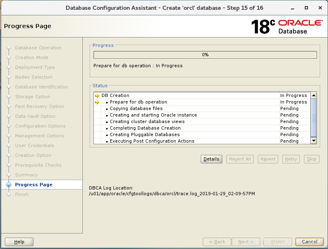The height and width of the screenshot is (249, 328).
Task: Cancel the database creation
Action: tap(309, 242)
